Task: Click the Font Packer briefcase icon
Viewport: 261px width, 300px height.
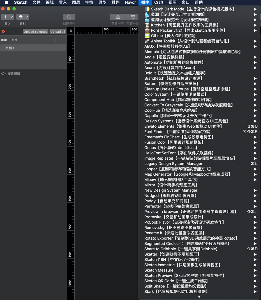Action: click(x=147, y=30)
